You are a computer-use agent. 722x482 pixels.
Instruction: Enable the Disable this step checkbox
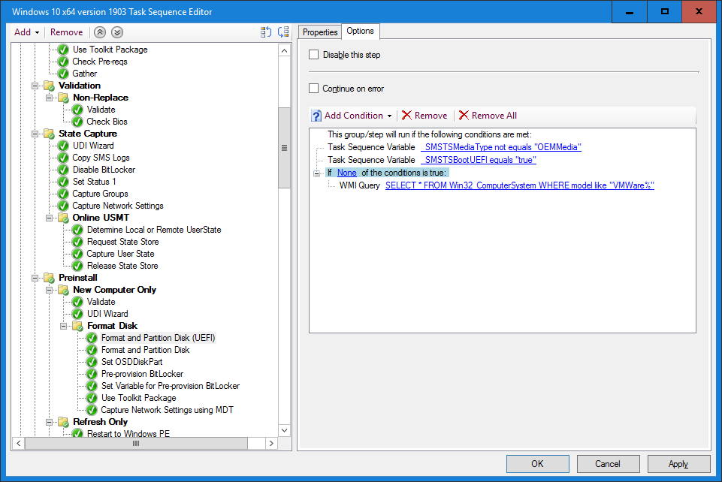point(313,55)
